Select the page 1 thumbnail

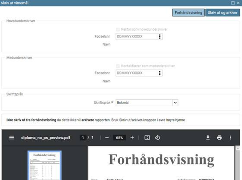tap(45, 166)
